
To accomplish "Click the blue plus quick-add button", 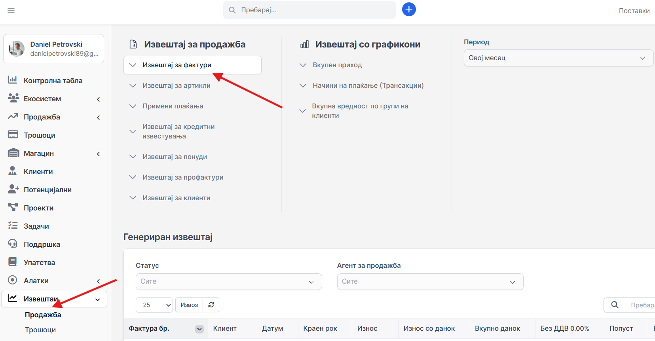I will (x=409, y=9).
